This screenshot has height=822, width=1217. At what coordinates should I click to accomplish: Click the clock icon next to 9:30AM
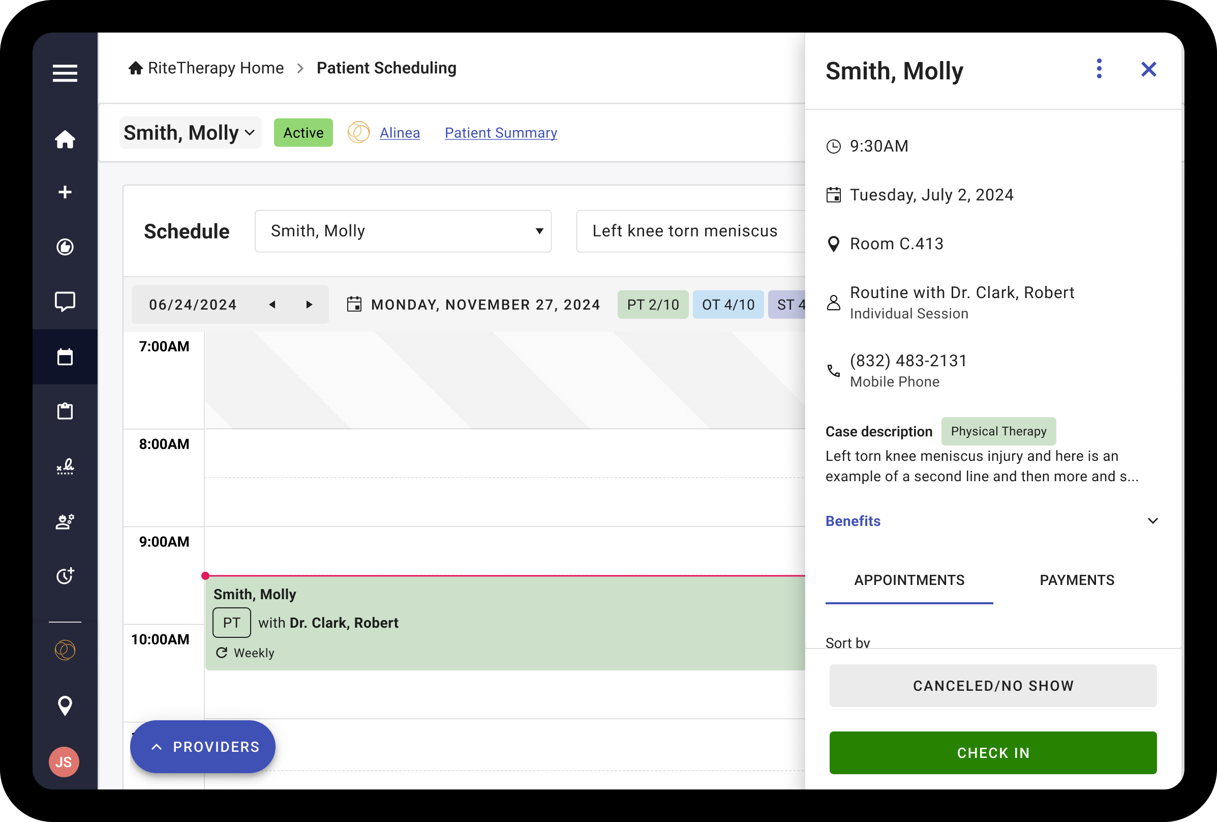[x=833, y=146]
